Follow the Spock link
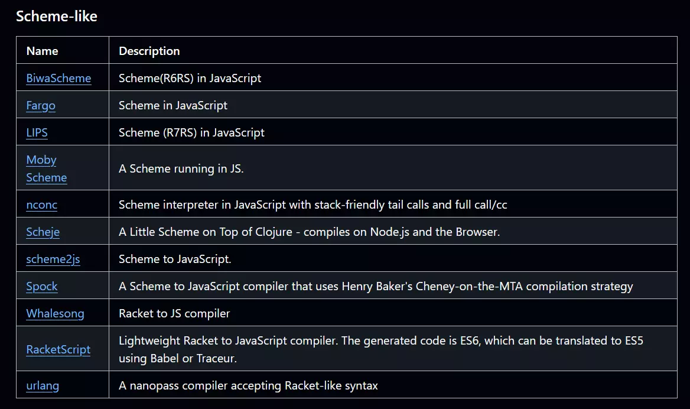690x409 pixels. 42,286
